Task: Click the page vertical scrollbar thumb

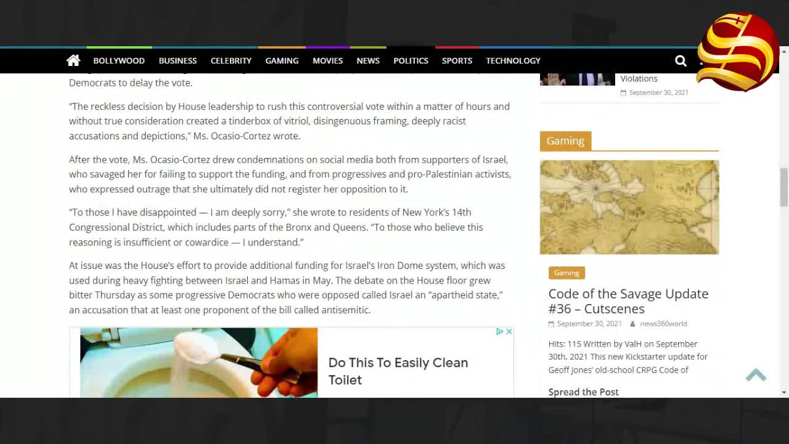Action: 784,187
